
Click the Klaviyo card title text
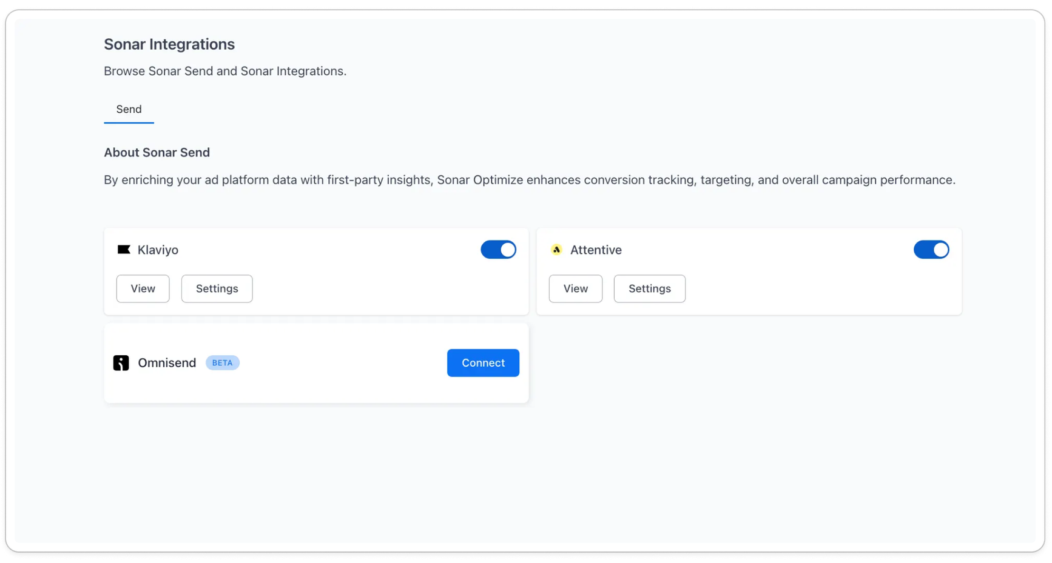point(158,250)
